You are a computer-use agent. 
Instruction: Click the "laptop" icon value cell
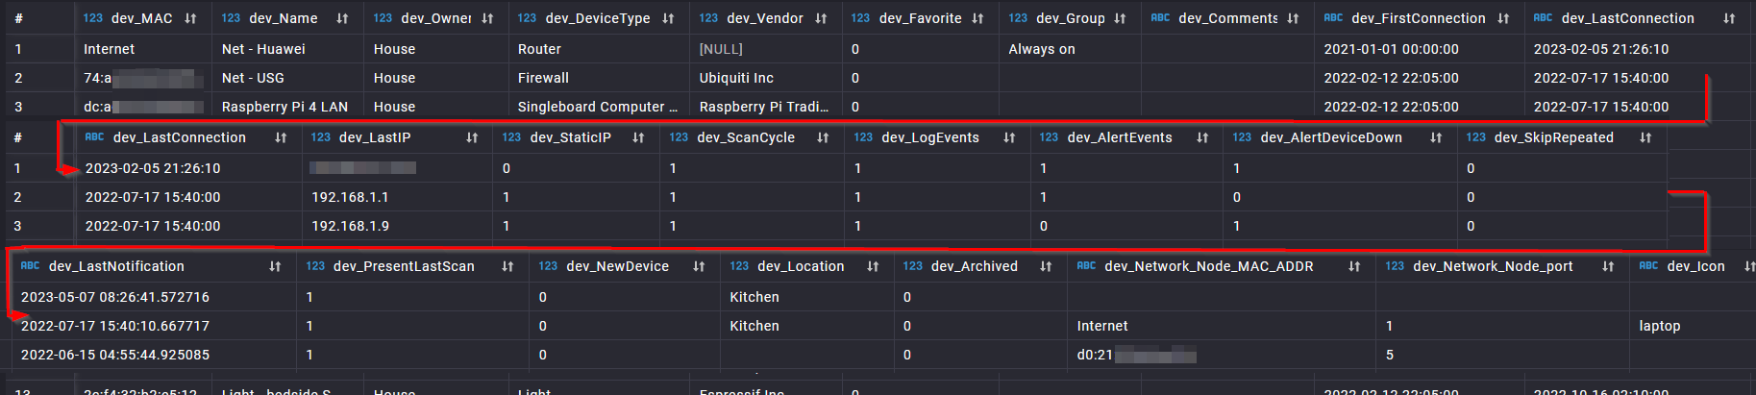(x=1659, y=326)
